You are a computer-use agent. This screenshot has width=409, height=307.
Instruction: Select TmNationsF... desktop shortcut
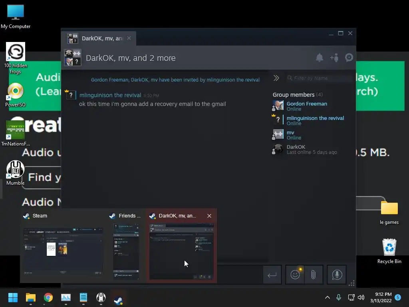pyautogui.click(x=16, y=134)
